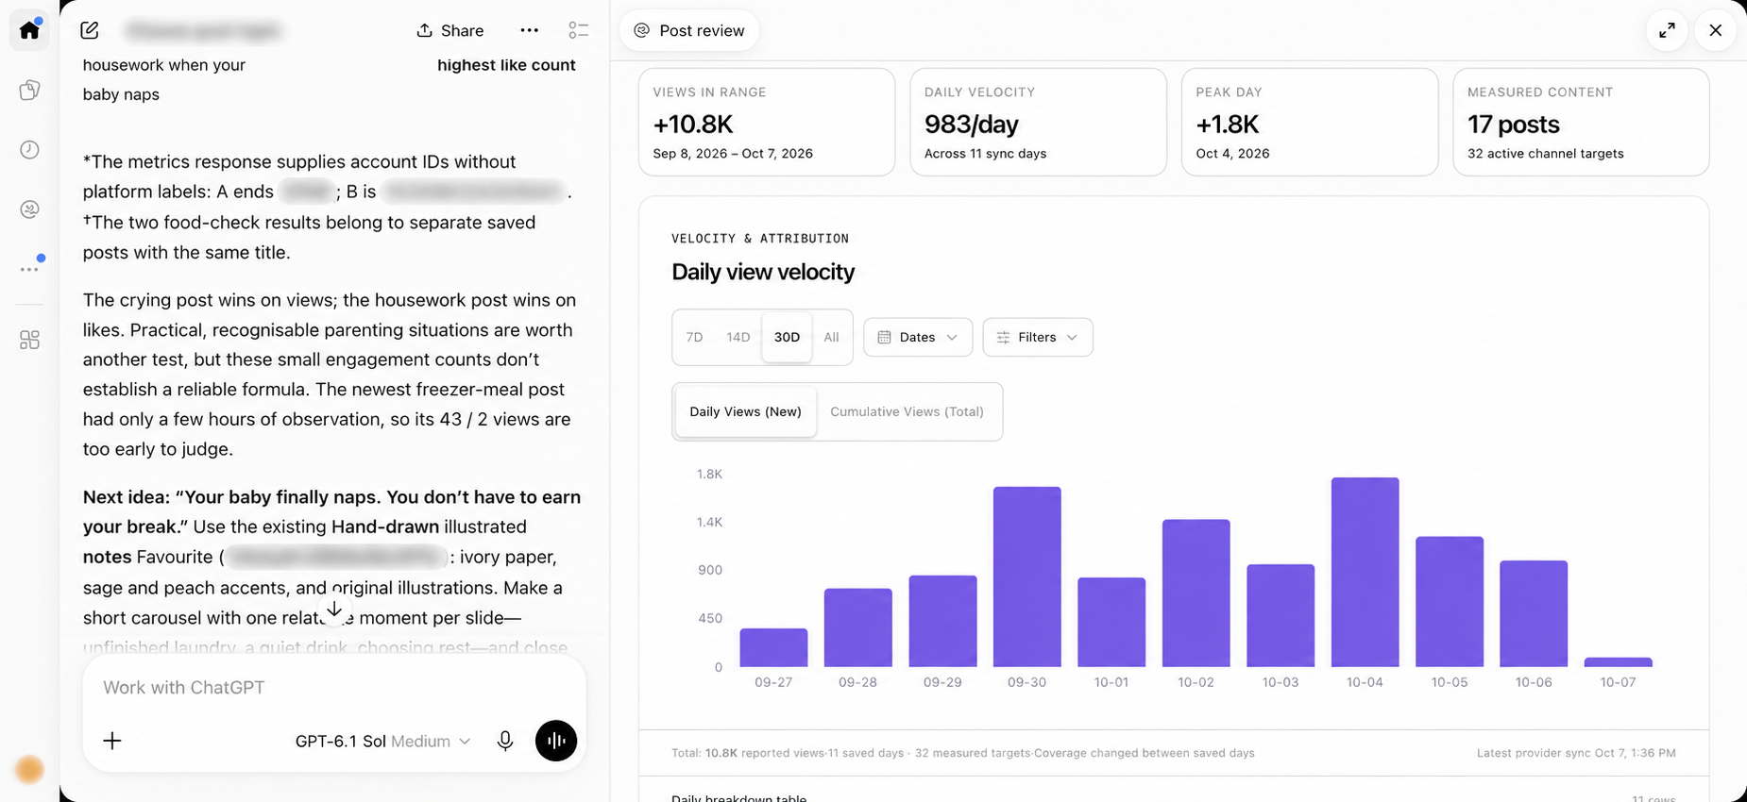Click the plus icon to add attachments
Screen dimensions: 1747x802
(112, 741)
